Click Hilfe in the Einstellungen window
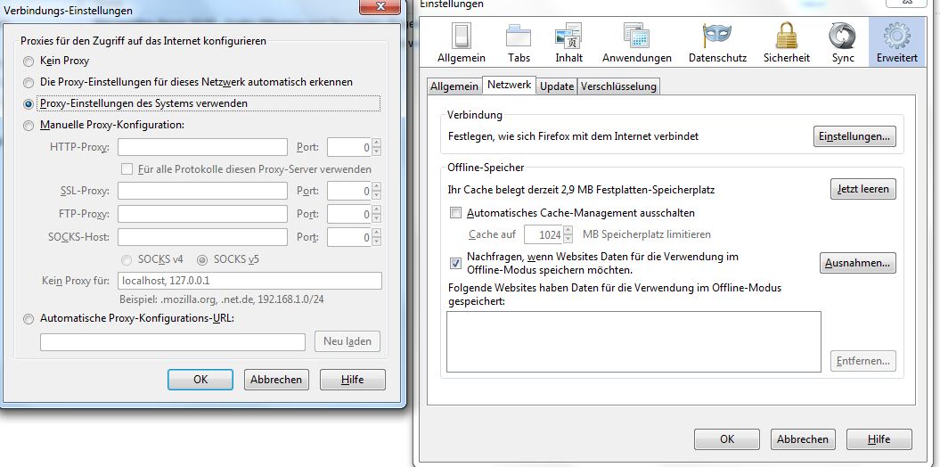 pos(879,439)
